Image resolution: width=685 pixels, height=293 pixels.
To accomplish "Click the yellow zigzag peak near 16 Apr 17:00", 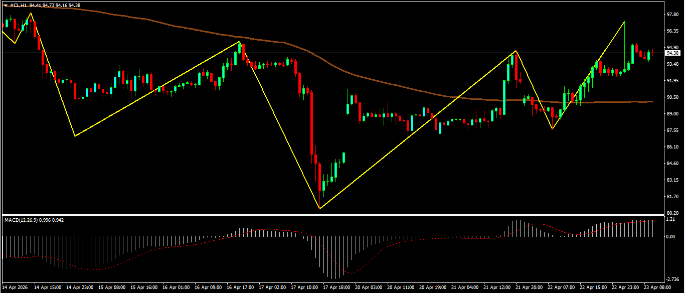I will click(x=240, y=42).
